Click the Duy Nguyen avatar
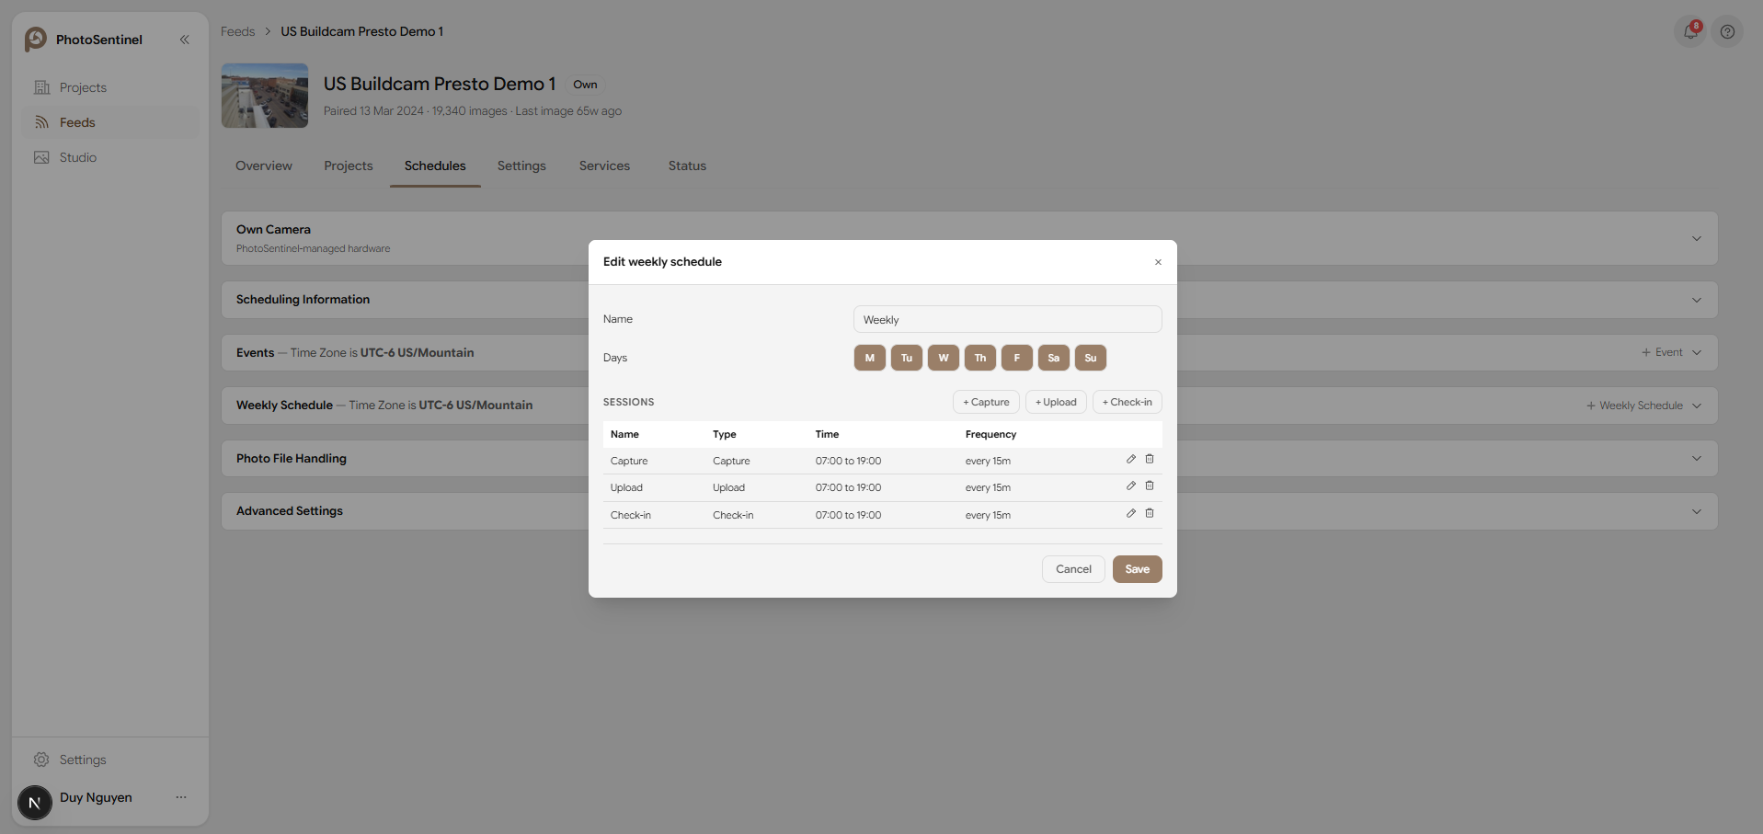This screenshot has width=1763, height=834. coord(35,803)
